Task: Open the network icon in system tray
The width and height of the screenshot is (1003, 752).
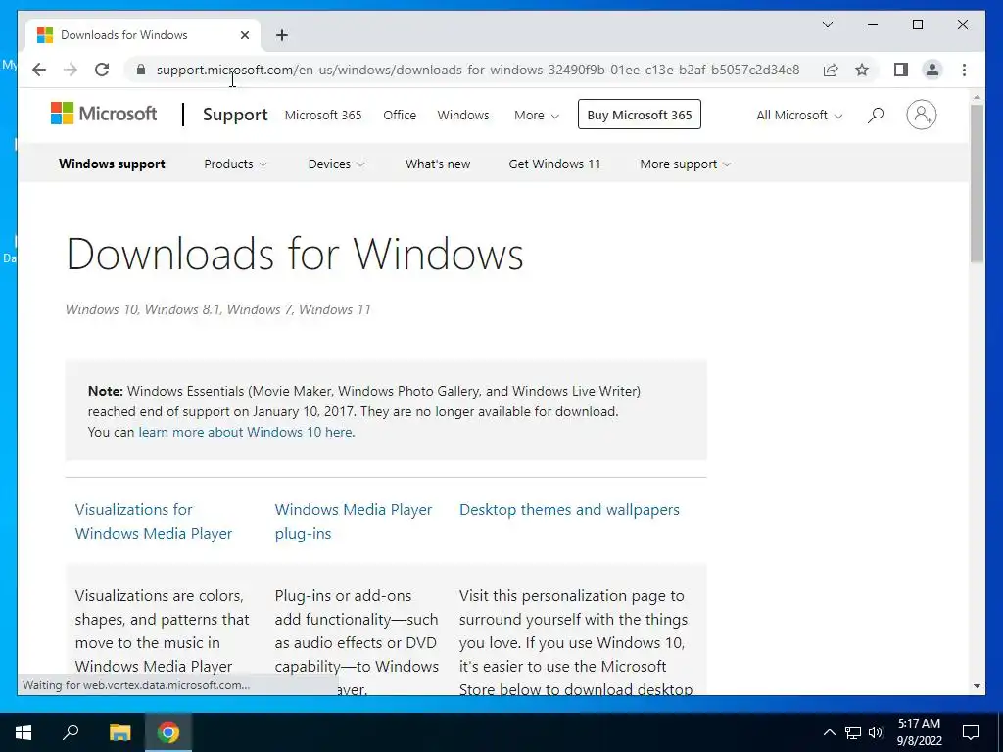Action: 853,732
